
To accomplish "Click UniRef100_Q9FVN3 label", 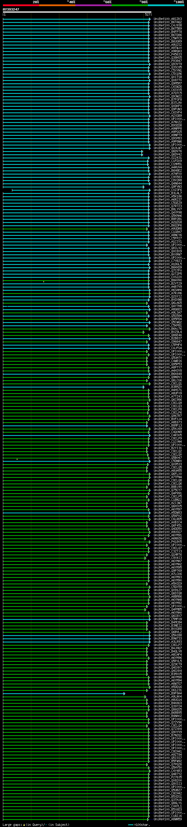I will click(168, 187).
